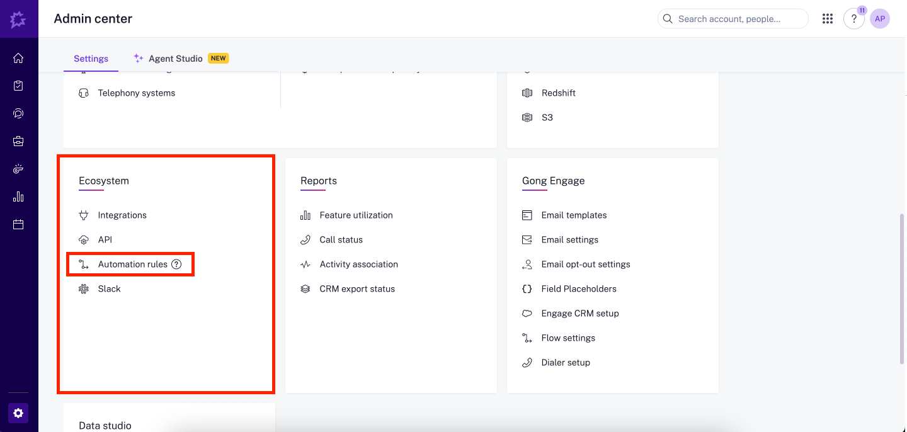
Task: Click the settings gear icon in sidebar
Action: point(18,413)
